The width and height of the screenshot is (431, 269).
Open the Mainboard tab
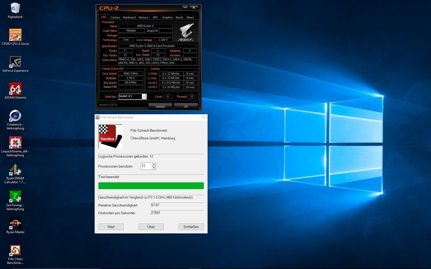pos(129,17)
